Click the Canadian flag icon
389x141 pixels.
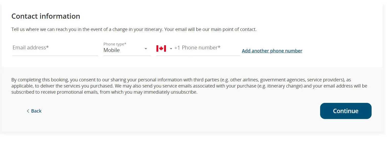(161, 48)
